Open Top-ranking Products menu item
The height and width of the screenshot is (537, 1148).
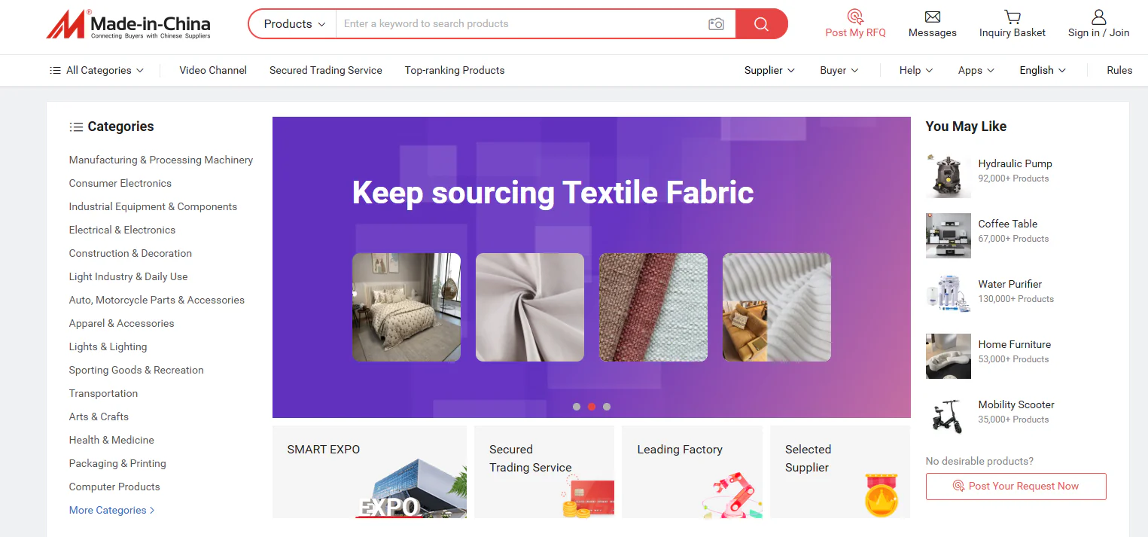tap(455, 70)
